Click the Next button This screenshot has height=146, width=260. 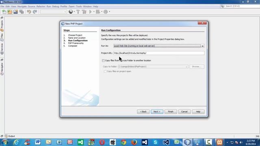157,112
